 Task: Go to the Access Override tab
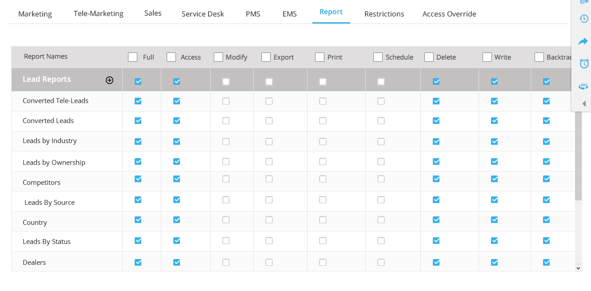[449, 14]
